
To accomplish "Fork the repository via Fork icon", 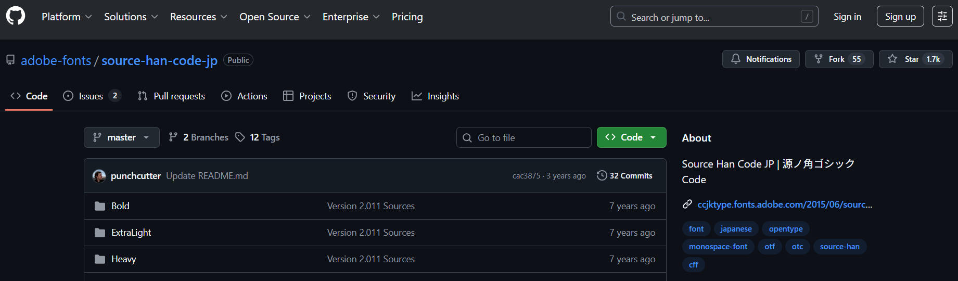I will 819,59.
